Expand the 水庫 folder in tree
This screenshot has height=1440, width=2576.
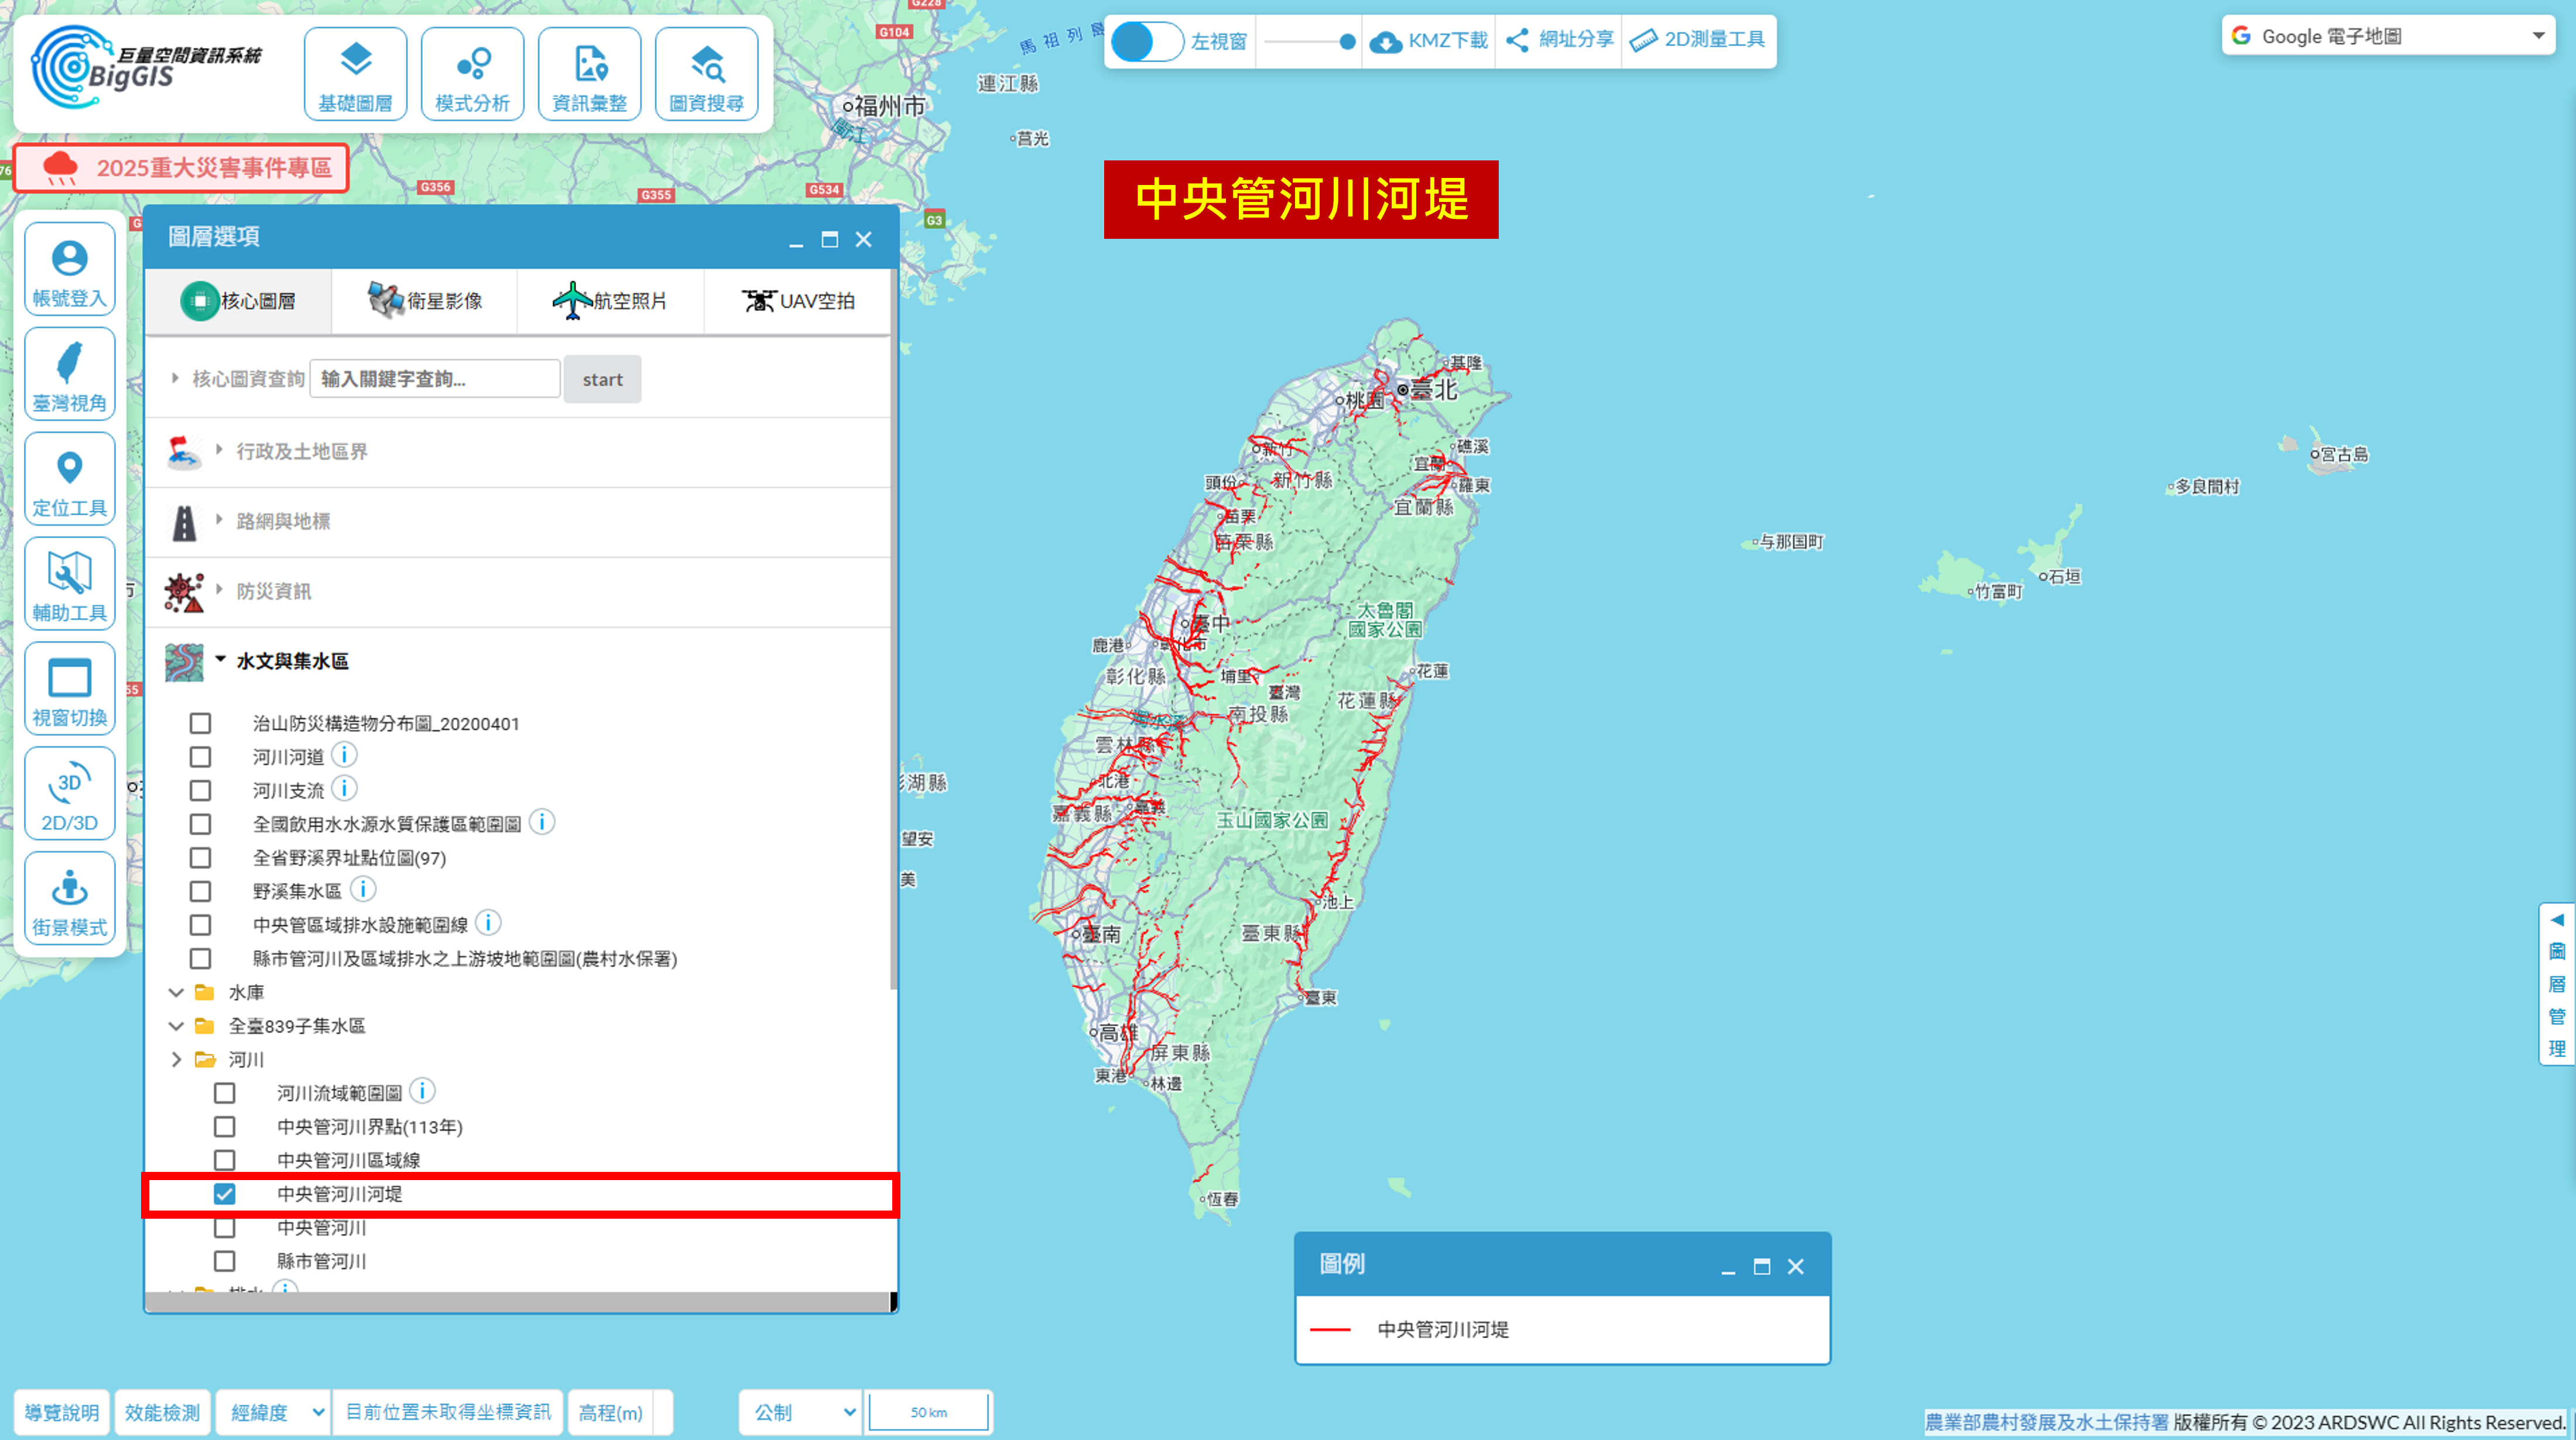tap(177, 992)
